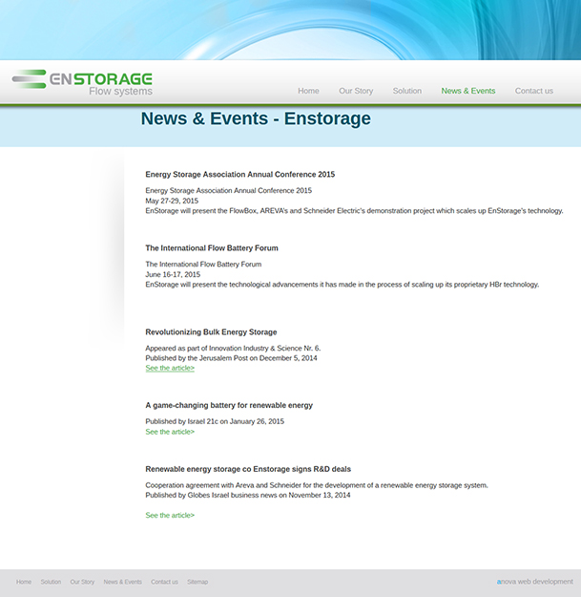Screen dimensions: 581x597
Task: Select Solution in the top navigation bar
Action: (406, 91)
